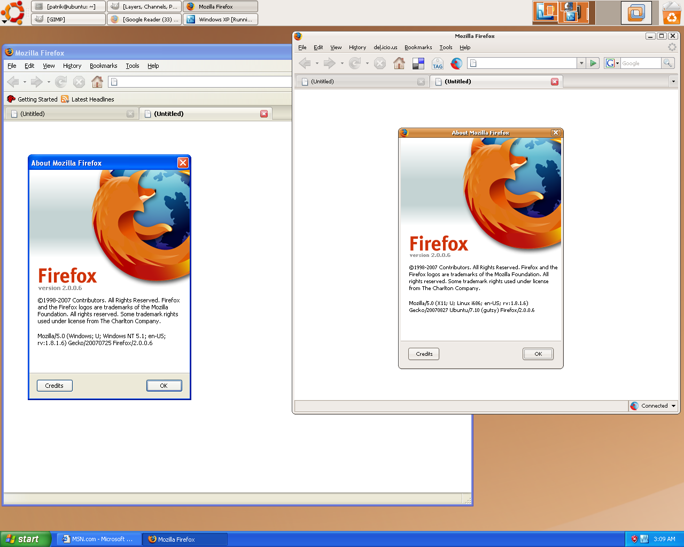The height and width of the screenshot is (547, 684).
Task: Click the red security shield tray icon
Action: (x=634, y=539)
